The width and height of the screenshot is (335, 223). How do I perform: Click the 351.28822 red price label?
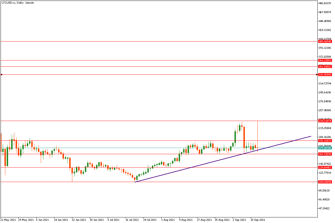pos(325,66)
